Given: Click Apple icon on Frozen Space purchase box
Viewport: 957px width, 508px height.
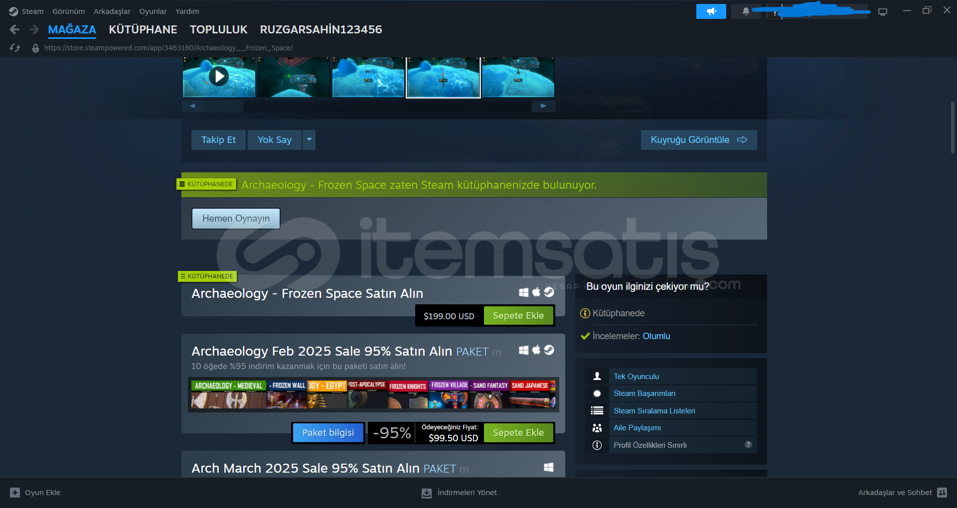Looking at the screenshot, I should [x=536, y=292].
